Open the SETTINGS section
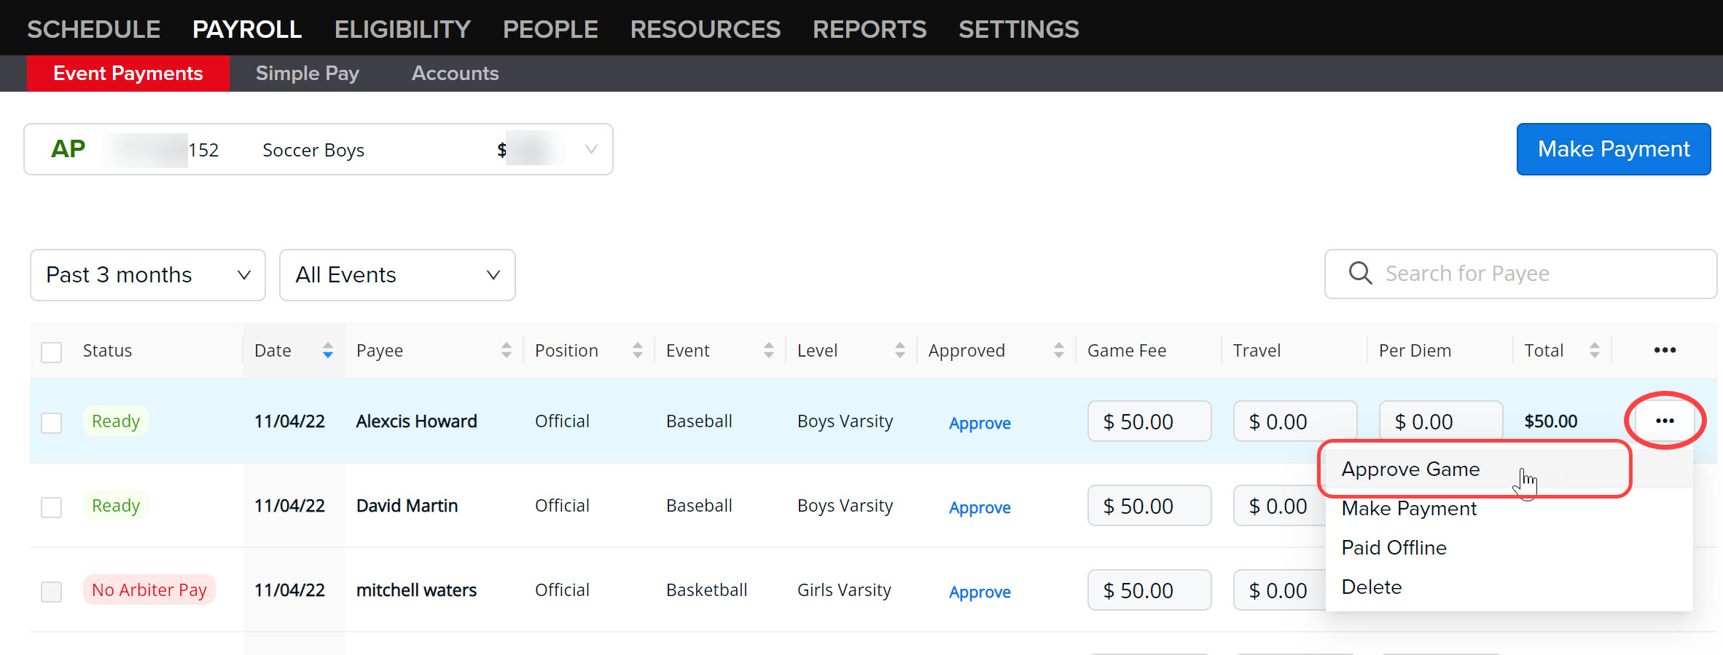This screenshot has height=655, width=1723. 1018,29
